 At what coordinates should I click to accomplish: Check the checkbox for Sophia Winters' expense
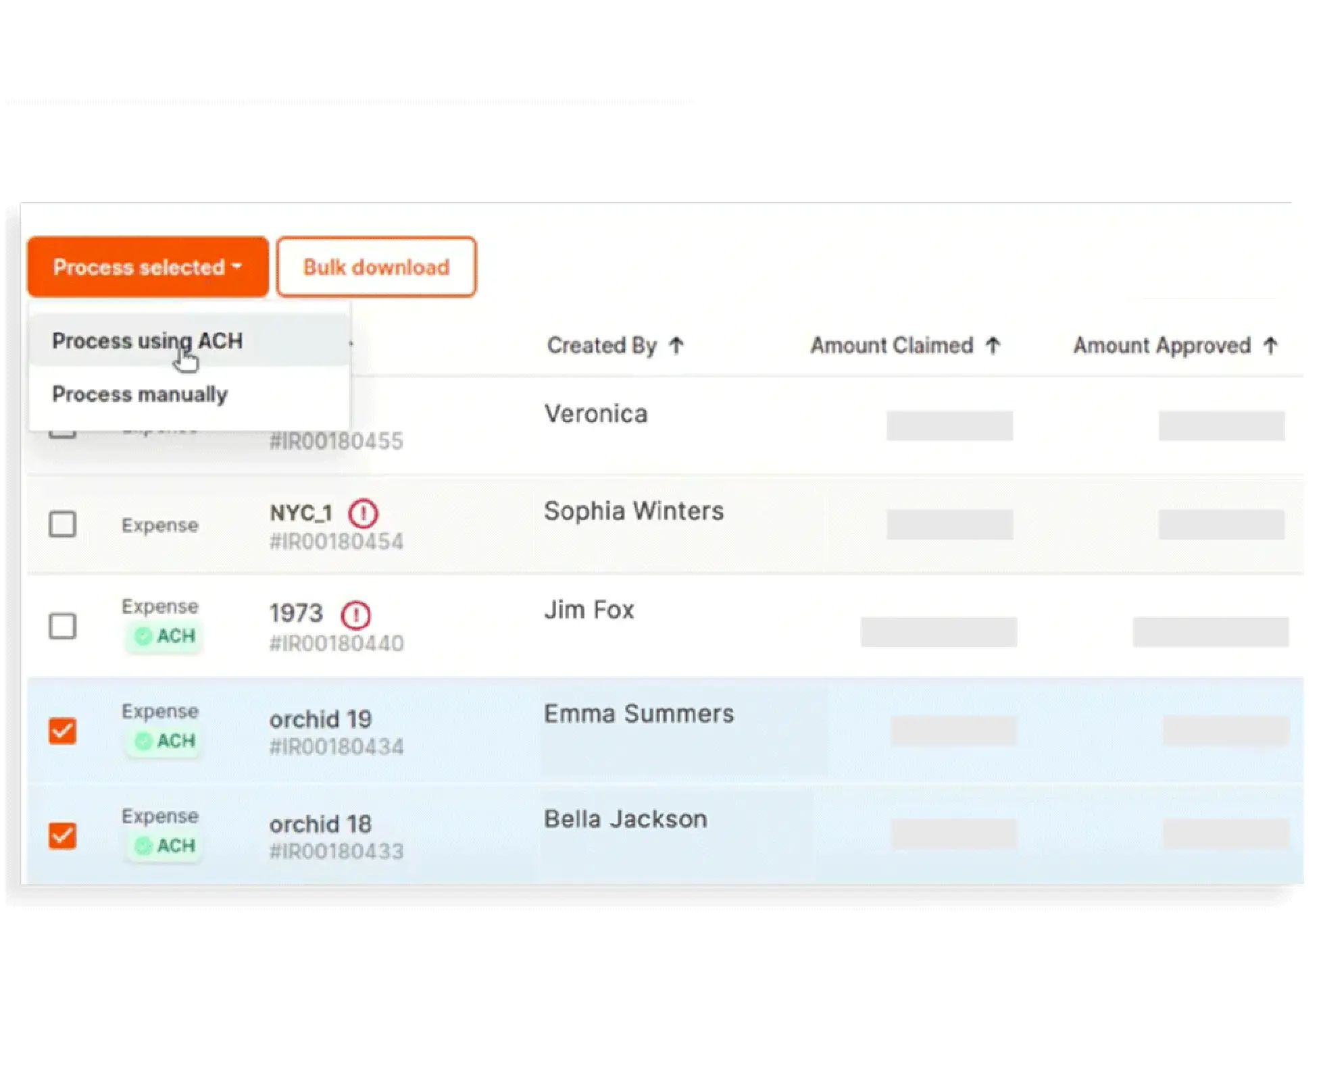click(x=62, y=525)
